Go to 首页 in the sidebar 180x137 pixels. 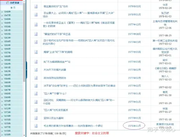13,8
